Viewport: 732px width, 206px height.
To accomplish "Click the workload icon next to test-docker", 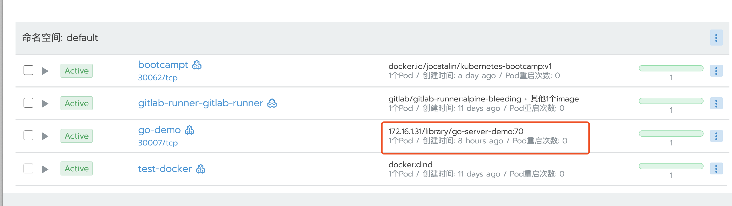I will click(201, 169).
